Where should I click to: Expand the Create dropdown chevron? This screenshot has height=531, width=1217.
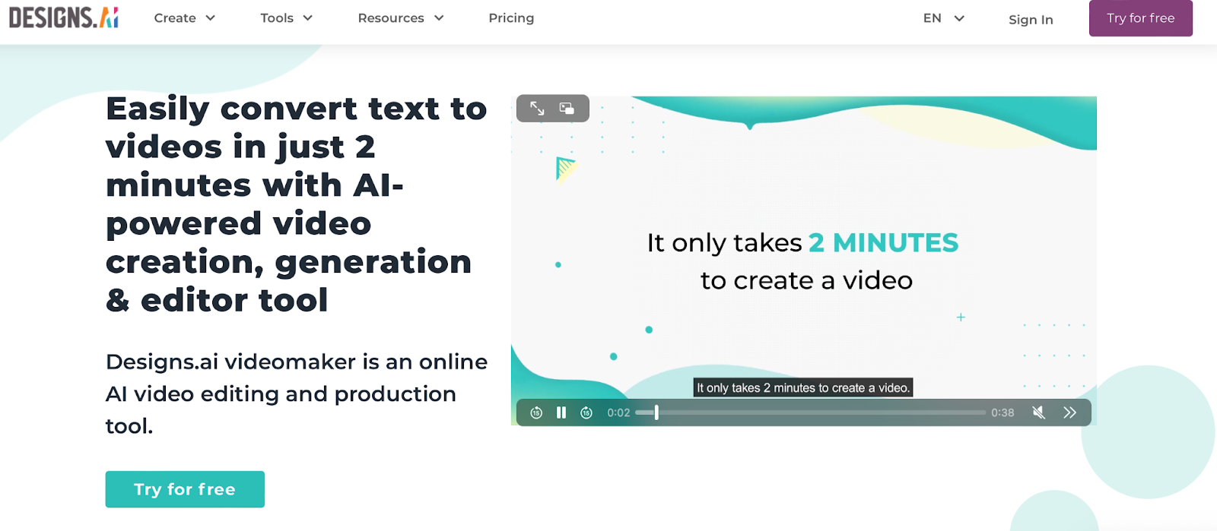click(211, 18)
